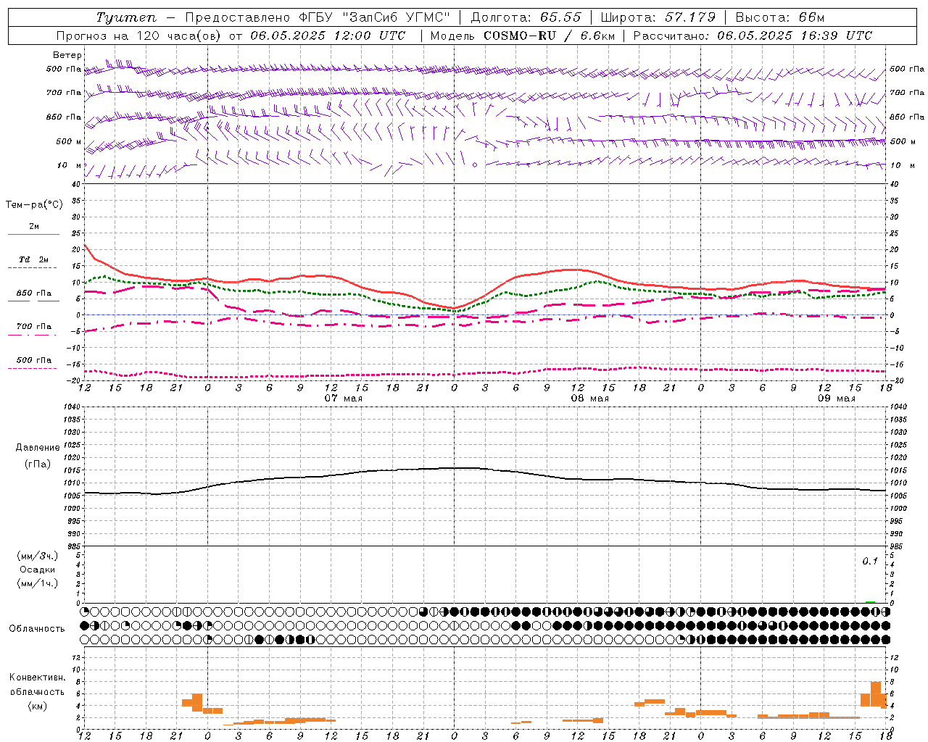This screenshot has height=742, width=928.
Task: Click the "(мм/1ч.)" precipitation unit label
Action: [x=38, y=583]
